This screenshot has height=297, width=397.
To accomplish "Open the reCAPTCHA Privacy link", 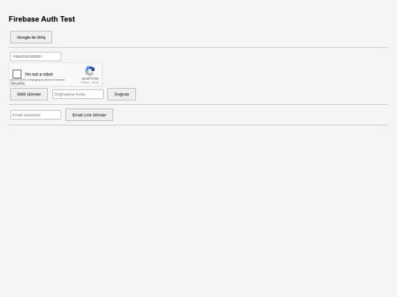I will [85, 83].
